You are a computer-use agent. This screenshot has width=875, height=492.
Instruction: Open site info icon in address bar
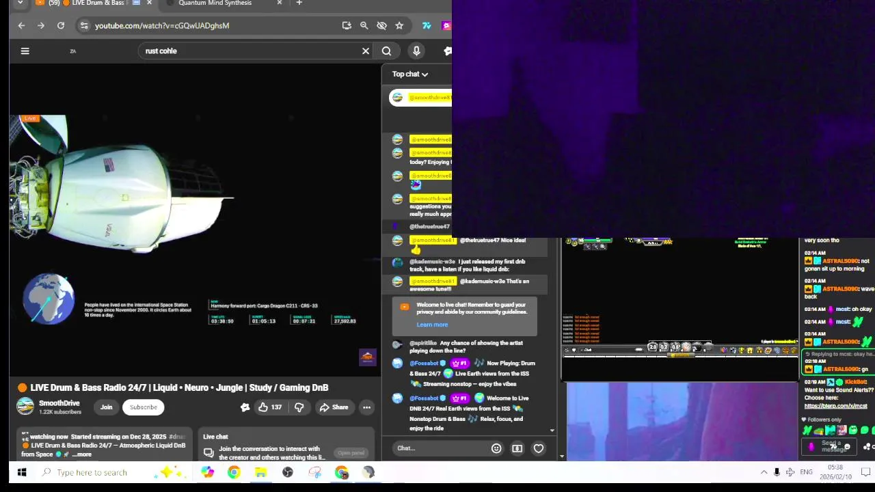coord(83,26)
